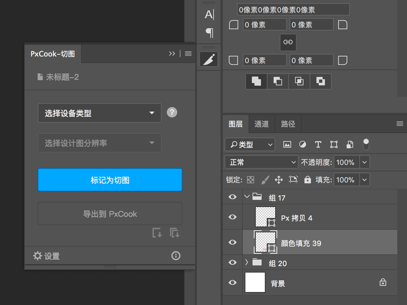Filter layers by type text icon
This screenshot has height=305, width=407.
pyautogui.click(x=318, y=145)
